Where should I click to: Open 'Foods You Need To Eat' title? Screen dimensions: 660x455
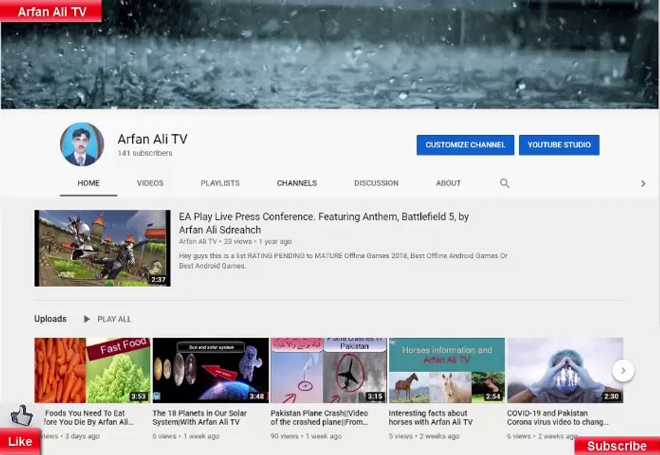[89, 418]
